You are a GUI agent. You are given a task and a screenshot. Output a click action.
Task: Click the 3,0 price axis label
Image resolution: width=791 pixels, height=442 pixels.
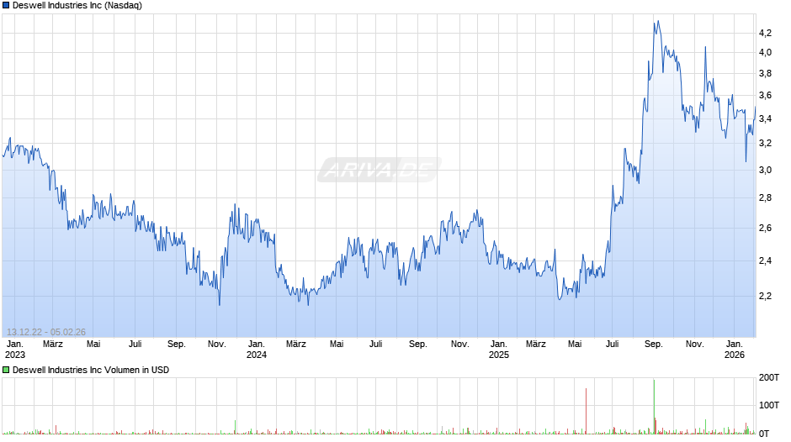765,170
